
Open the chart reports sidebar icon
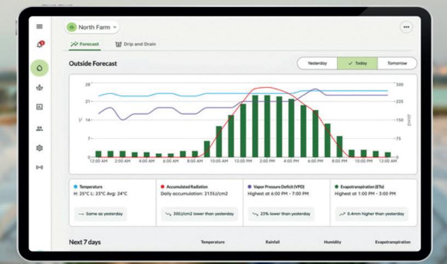point(39,107)
